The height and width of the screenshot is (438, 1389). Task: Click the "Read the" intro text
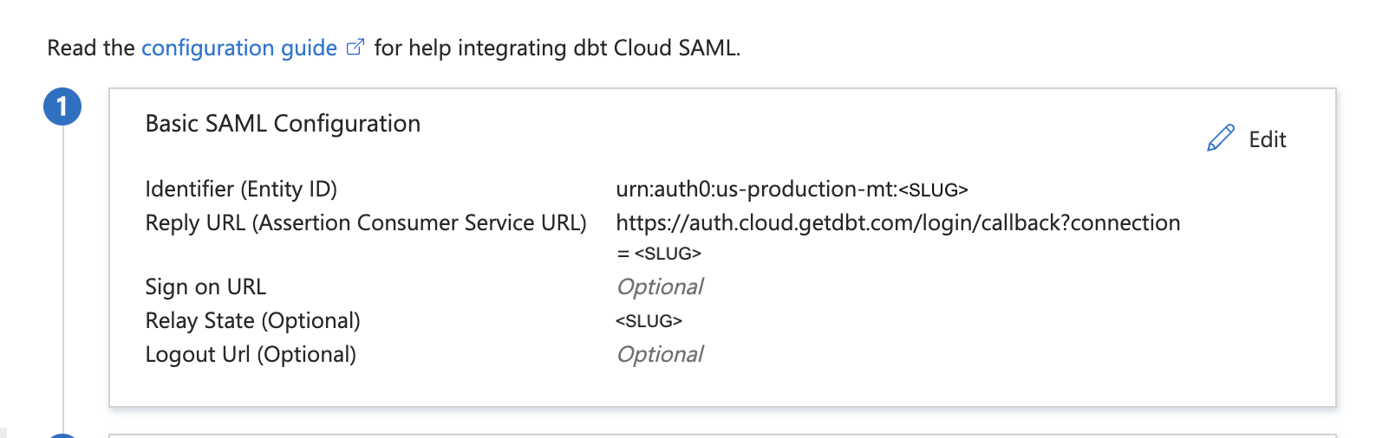(x=90, y=48)
